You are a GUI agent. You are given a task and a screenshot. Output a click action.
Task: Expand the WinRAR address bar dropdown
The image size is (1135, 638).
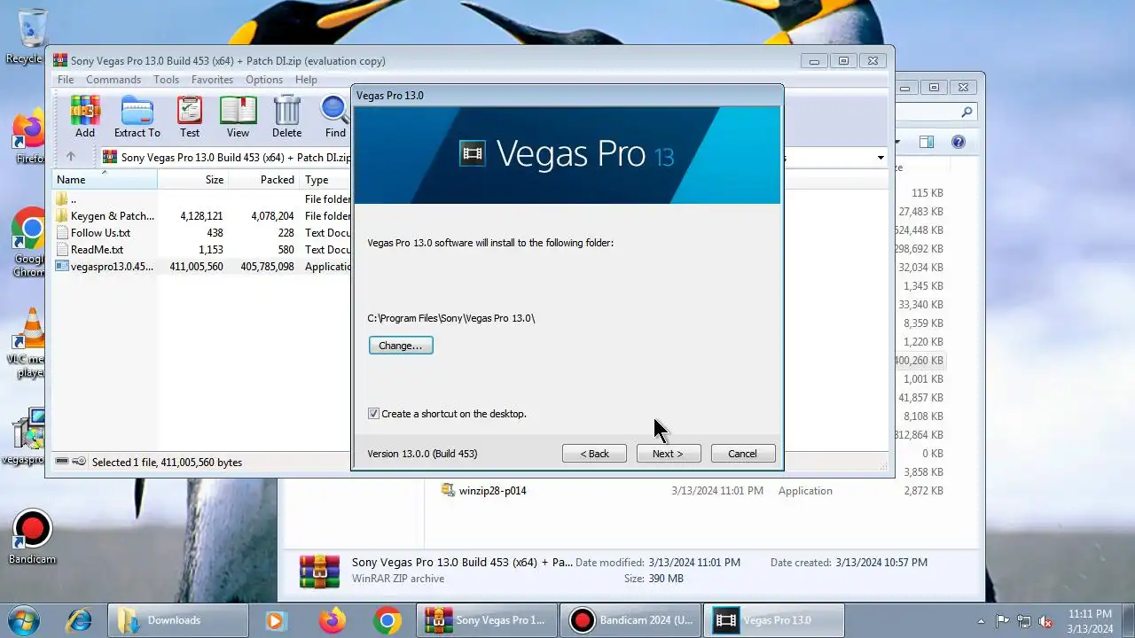[881, 158]
